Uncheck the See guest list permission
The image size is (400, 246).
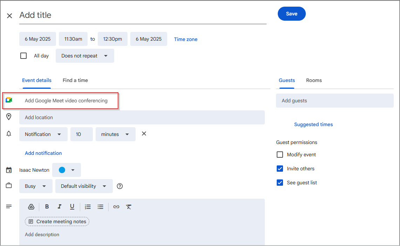point(280,183)
